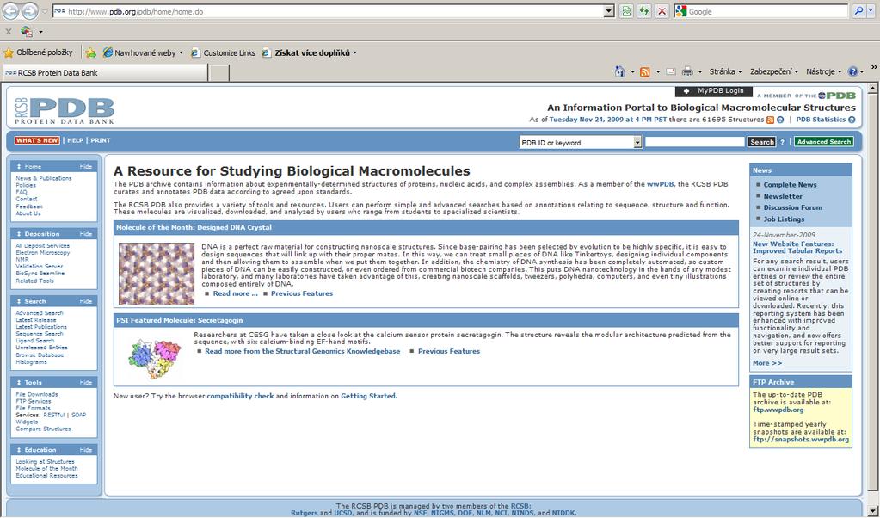
Task: Click the blue Help question mark in command bar
Action: [853, 71]
